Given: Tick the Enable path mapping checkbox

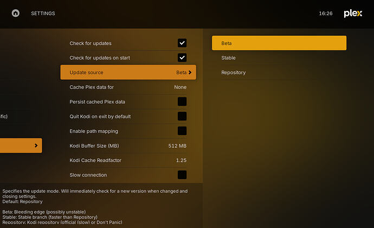Looking at the screenshot, I should point(182,131).
